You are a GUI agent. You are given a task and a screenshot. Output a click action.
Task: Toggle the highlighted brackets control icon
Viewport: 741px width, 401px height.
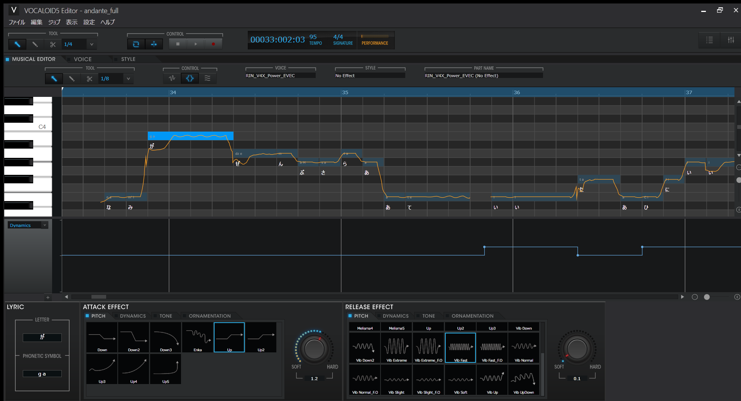coord(190,78)
